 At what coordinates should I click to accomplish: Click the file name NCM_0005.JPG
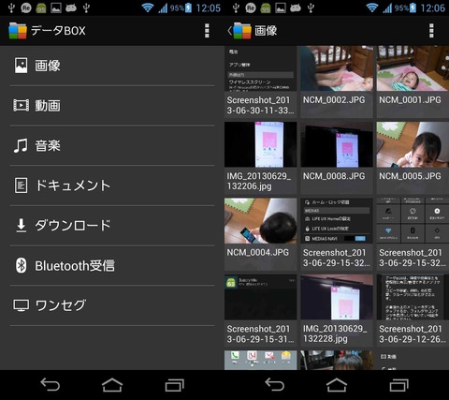pyautogui.click(x=410, y=176)
